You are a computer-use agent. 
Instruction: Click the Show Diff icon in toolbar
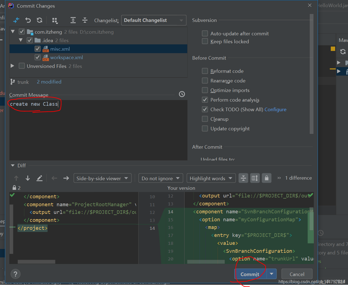[16, 20]
